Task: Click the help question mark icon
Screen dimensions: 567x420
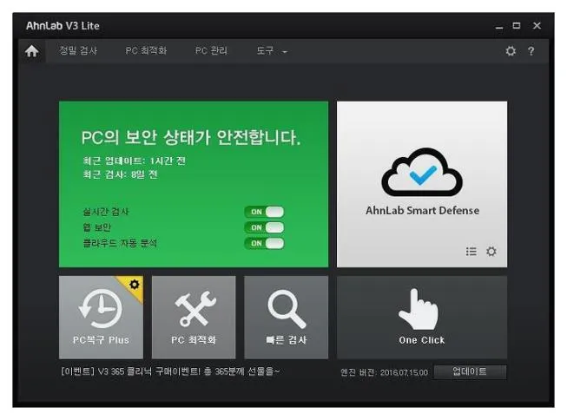Action: tap(531, 51)
